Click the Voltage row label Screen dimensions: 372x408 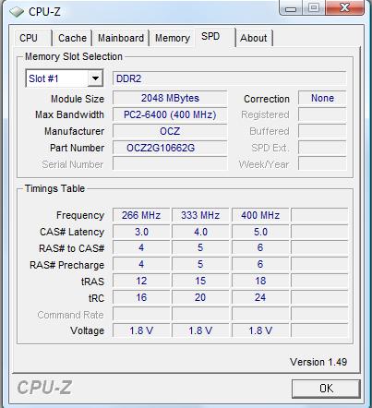88,330
